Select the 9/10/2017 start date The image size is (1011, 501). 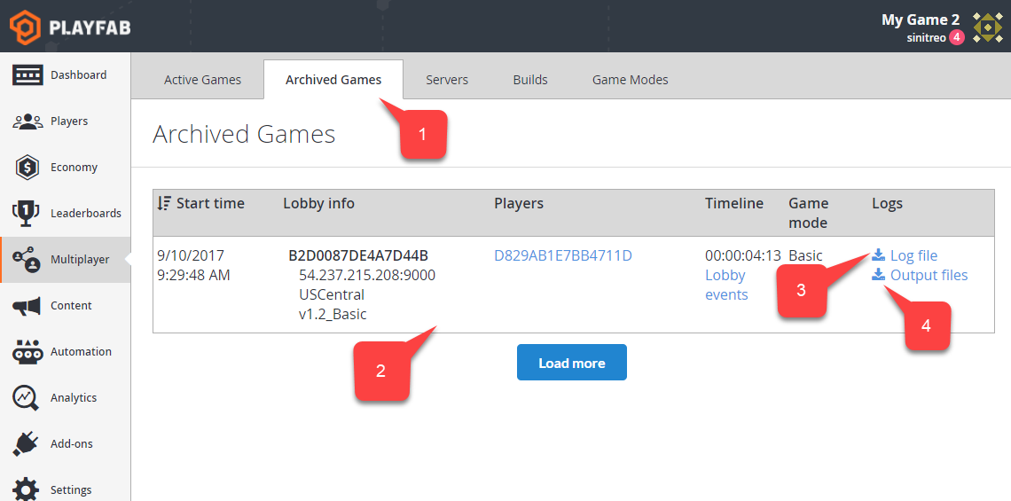(190, 256)
